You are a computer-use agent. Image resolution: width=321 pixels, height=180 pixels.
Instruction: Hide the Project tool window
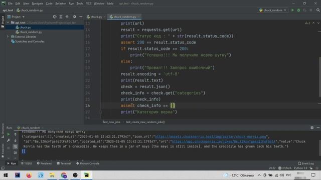coord(81,16)
